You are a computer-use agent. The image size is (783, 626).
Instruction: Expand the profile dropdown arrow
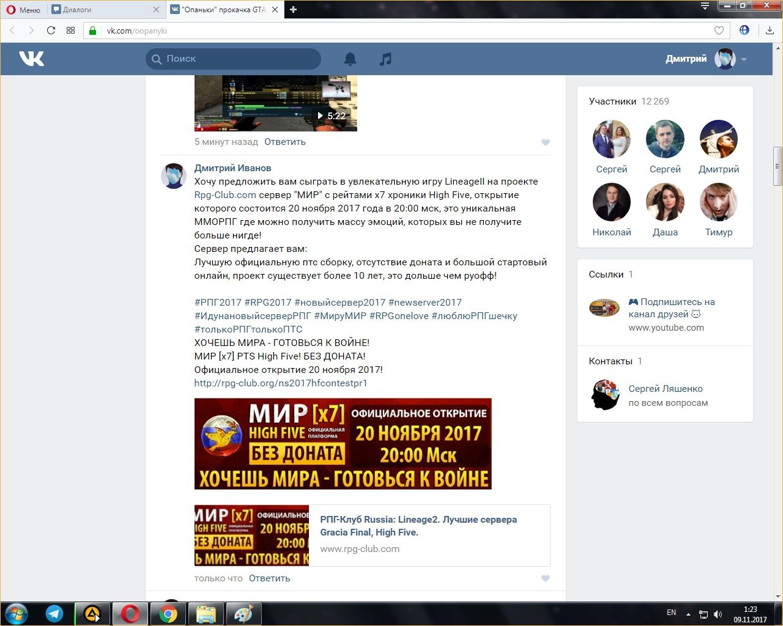(x=744, y=59)
